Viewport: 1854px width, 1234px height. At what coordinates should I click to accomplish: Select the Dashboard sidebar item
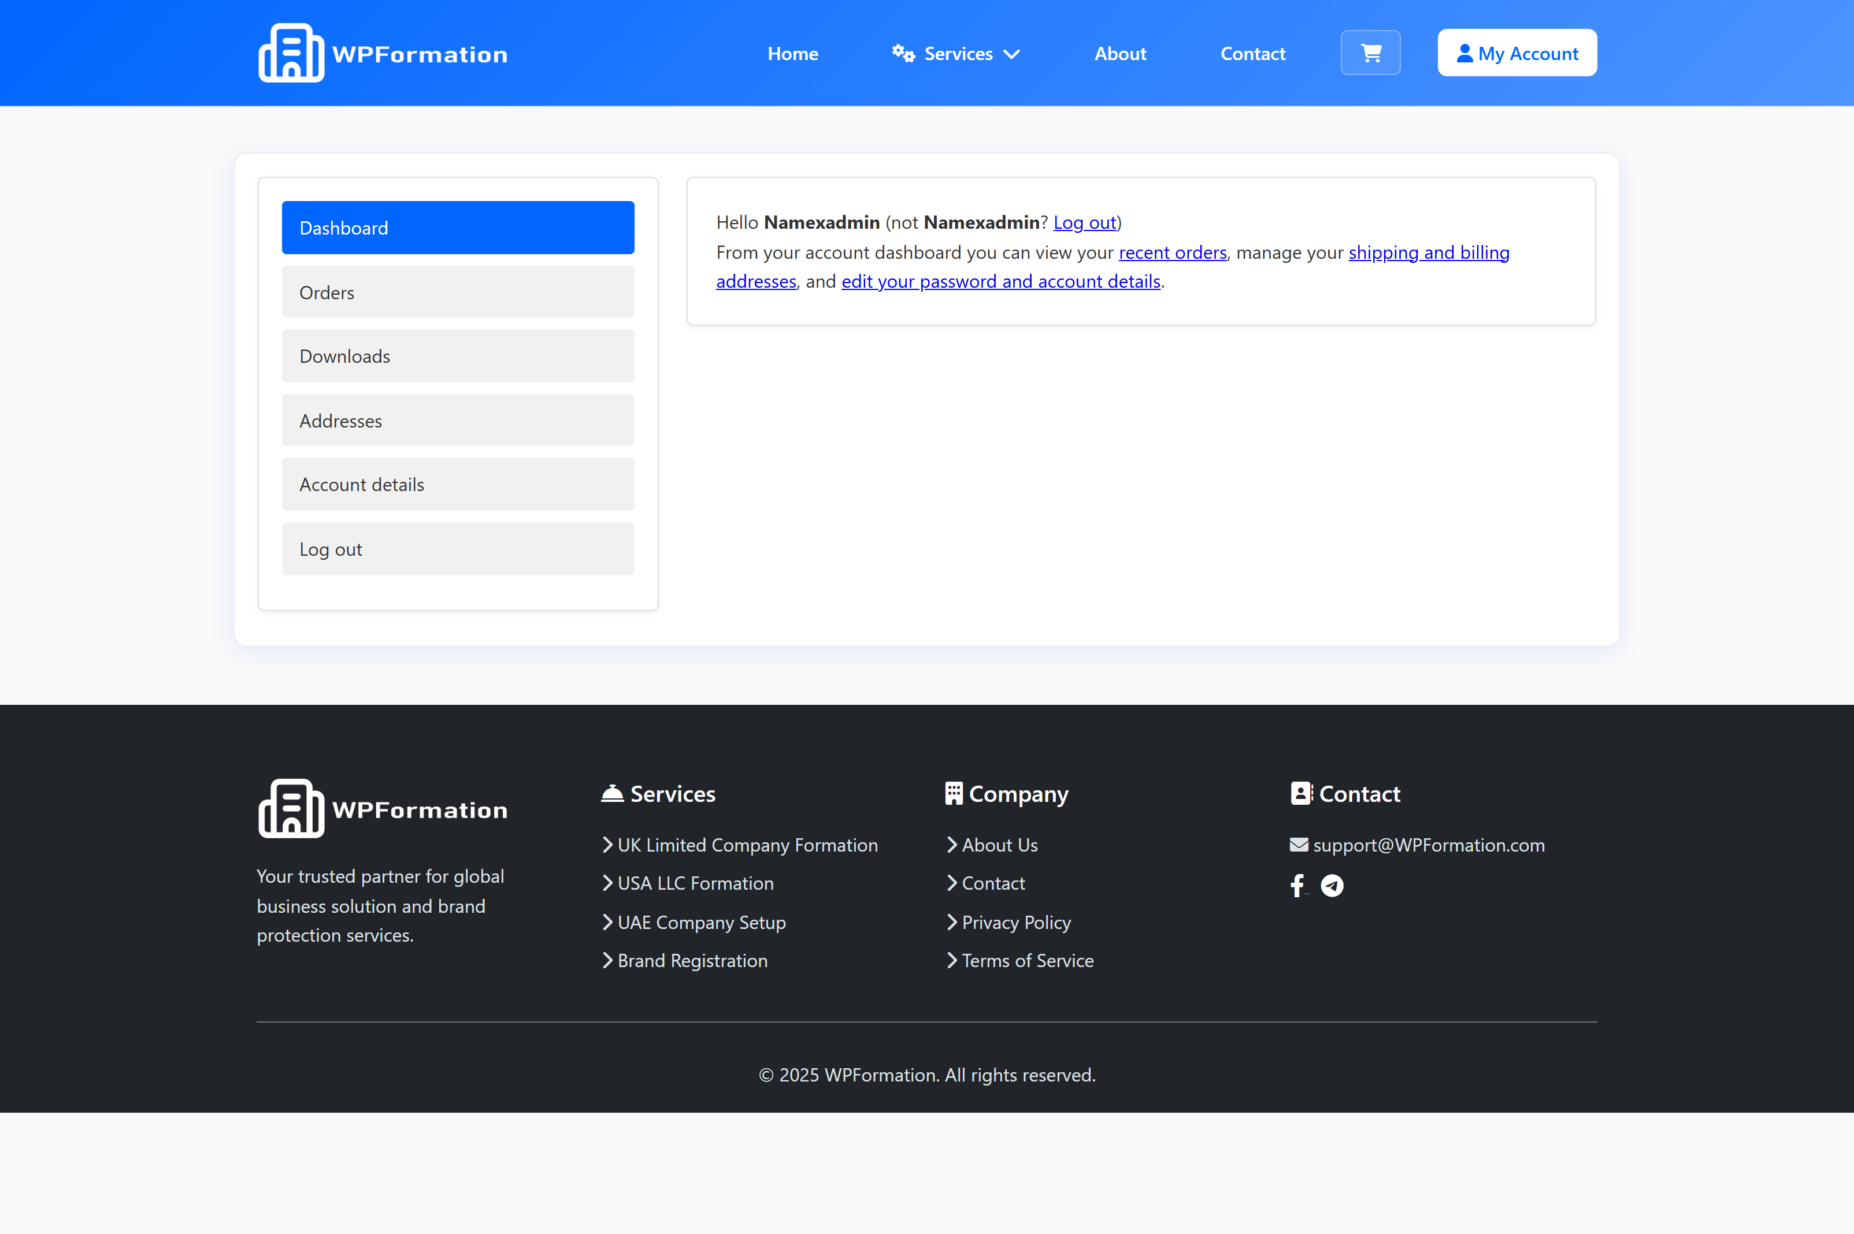457,228
